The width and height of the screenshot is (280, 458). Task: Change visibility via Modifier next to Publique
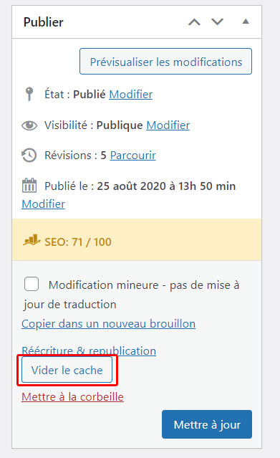[x=168, y=125]
